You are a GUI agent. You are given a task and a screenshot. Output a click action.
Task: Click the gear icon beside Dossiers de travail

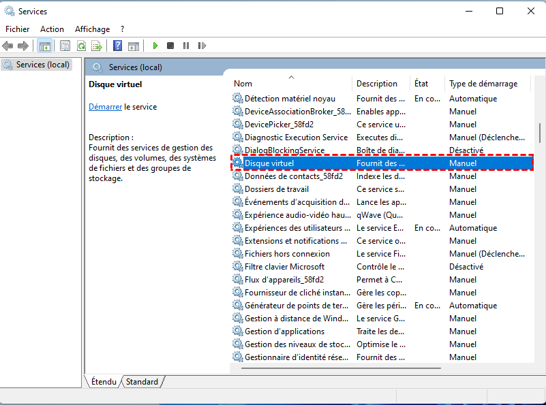pyautogui.click(x=238, y=189)
